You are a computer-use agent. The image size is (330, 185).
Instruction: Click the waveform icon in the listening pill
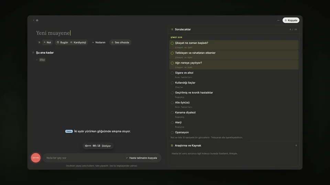click(x=88, y=146)
